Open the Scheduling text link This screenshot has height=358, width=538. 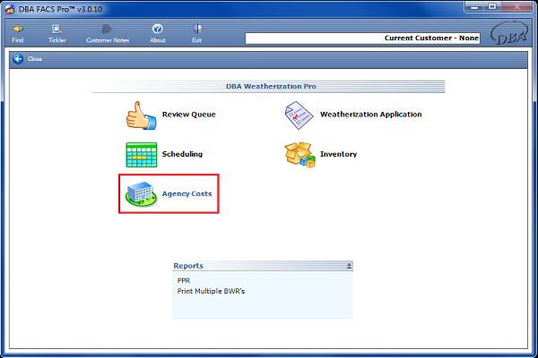point(182,154)
